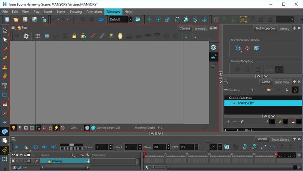Open the FPS dropdown arrow
The image size is (303, 171).
[196, 147]
